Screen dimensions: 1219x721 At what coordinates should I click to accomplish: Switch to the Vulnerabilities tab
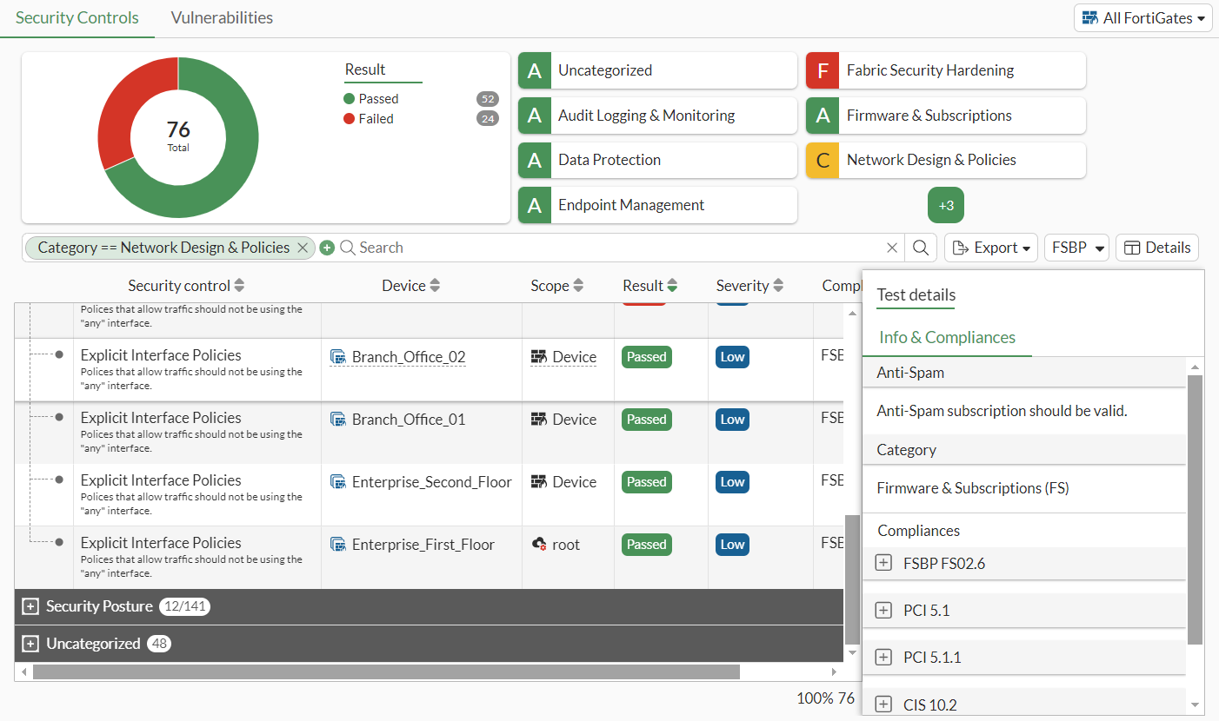pos(222,17)
